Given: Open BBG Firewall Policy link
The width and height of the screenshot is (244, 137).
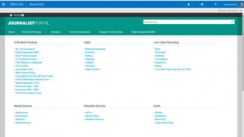Looking at the screenshot, I should click(x=25, y=73).
